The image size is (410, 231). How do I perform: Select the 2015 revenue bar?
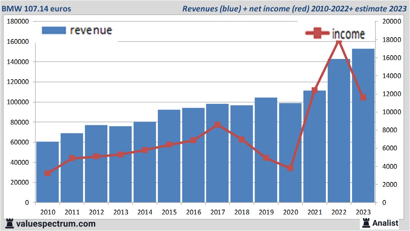click(169, 156)
